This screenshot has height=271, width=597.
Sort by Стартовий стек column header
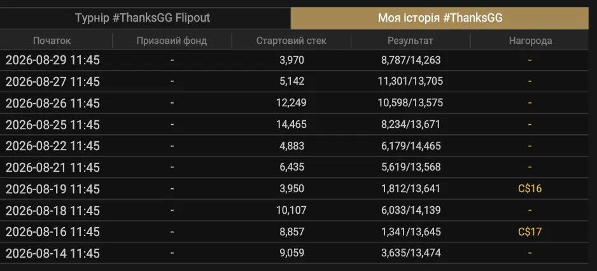click(x=291, y=41)
